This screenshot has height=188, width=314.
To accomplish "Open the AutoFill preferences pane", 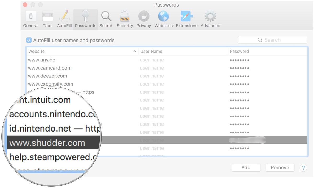I will [64, 19].
